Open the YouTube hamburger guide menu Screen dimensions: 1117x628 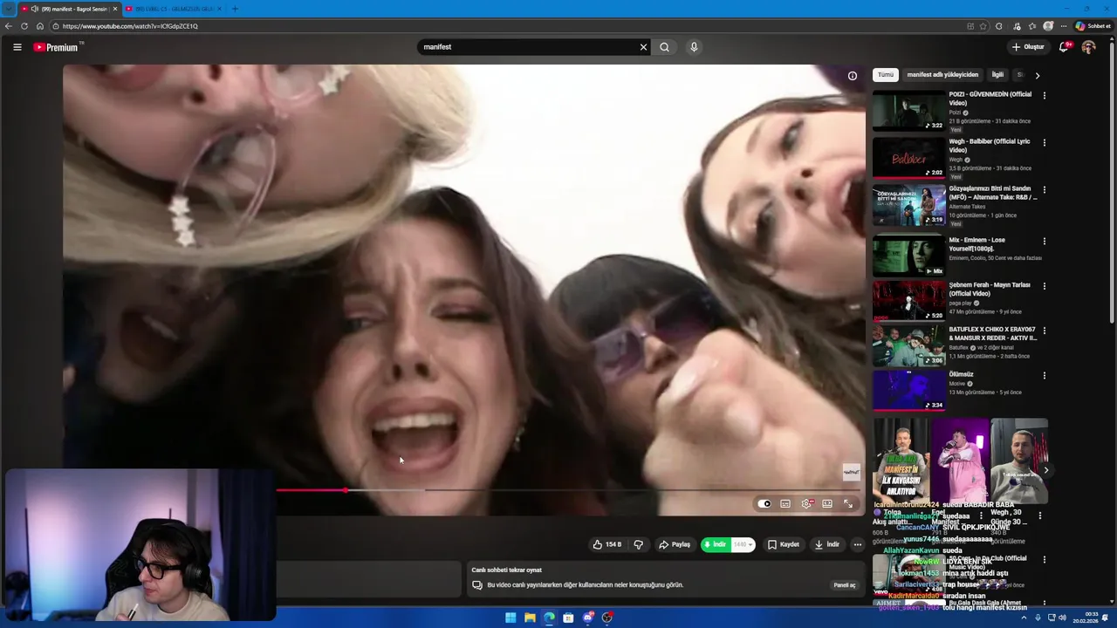point(17,47)
